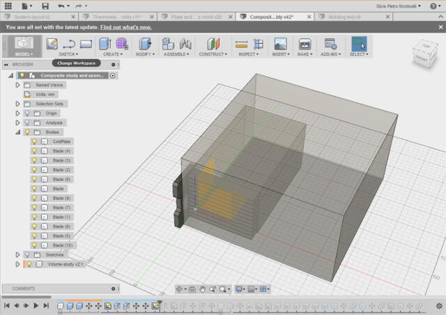Open the data panel grid icon
This screenshot has width=446, height=315.
(8, 6)
